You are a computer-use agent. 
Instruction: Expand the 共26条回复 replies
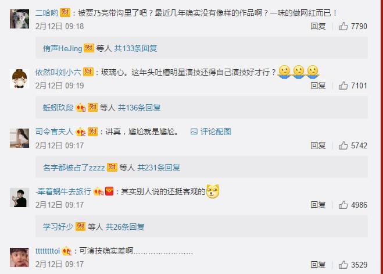(125, 227)
